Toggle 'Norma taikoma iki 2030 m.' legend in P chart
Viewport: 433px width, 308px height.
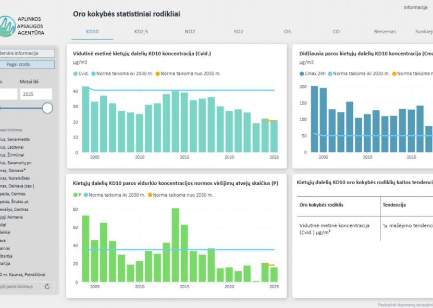click(x=114, y=195)
